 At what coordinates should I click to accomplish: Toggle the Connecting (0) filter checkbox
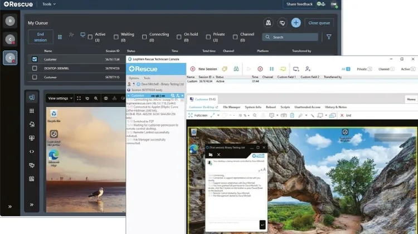(144, 37)
